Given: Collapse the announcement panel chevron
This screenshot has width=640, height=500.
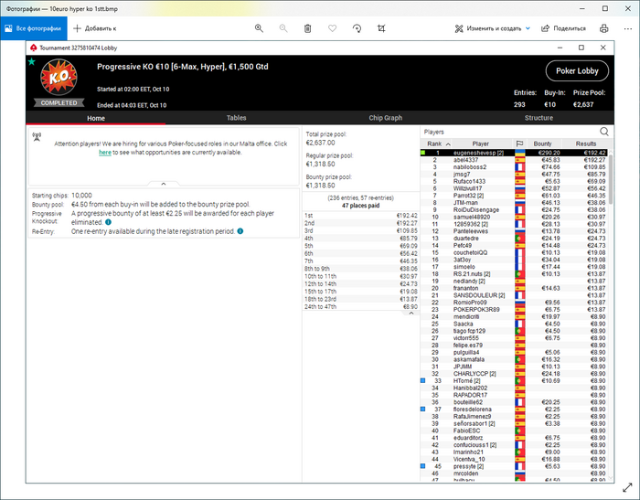Looking at the screenshot, I should click(x=164, y=184).
